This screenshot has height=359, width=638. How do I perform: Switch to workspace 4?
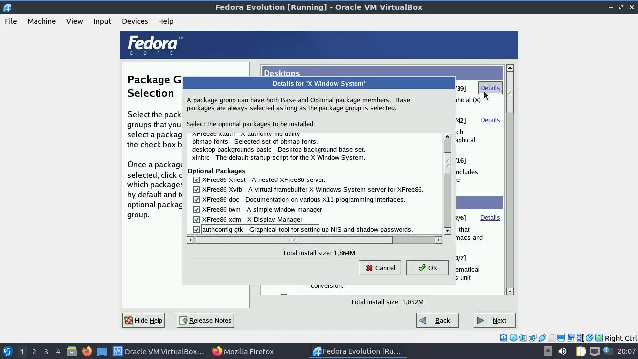pyautogui.click(x=58, y=351)
